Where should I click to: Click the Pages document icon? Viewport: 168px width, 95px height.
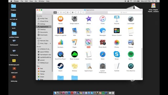click(75, 42)
